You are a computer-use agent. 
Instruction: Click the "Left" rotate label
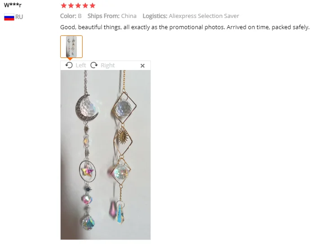81,65
